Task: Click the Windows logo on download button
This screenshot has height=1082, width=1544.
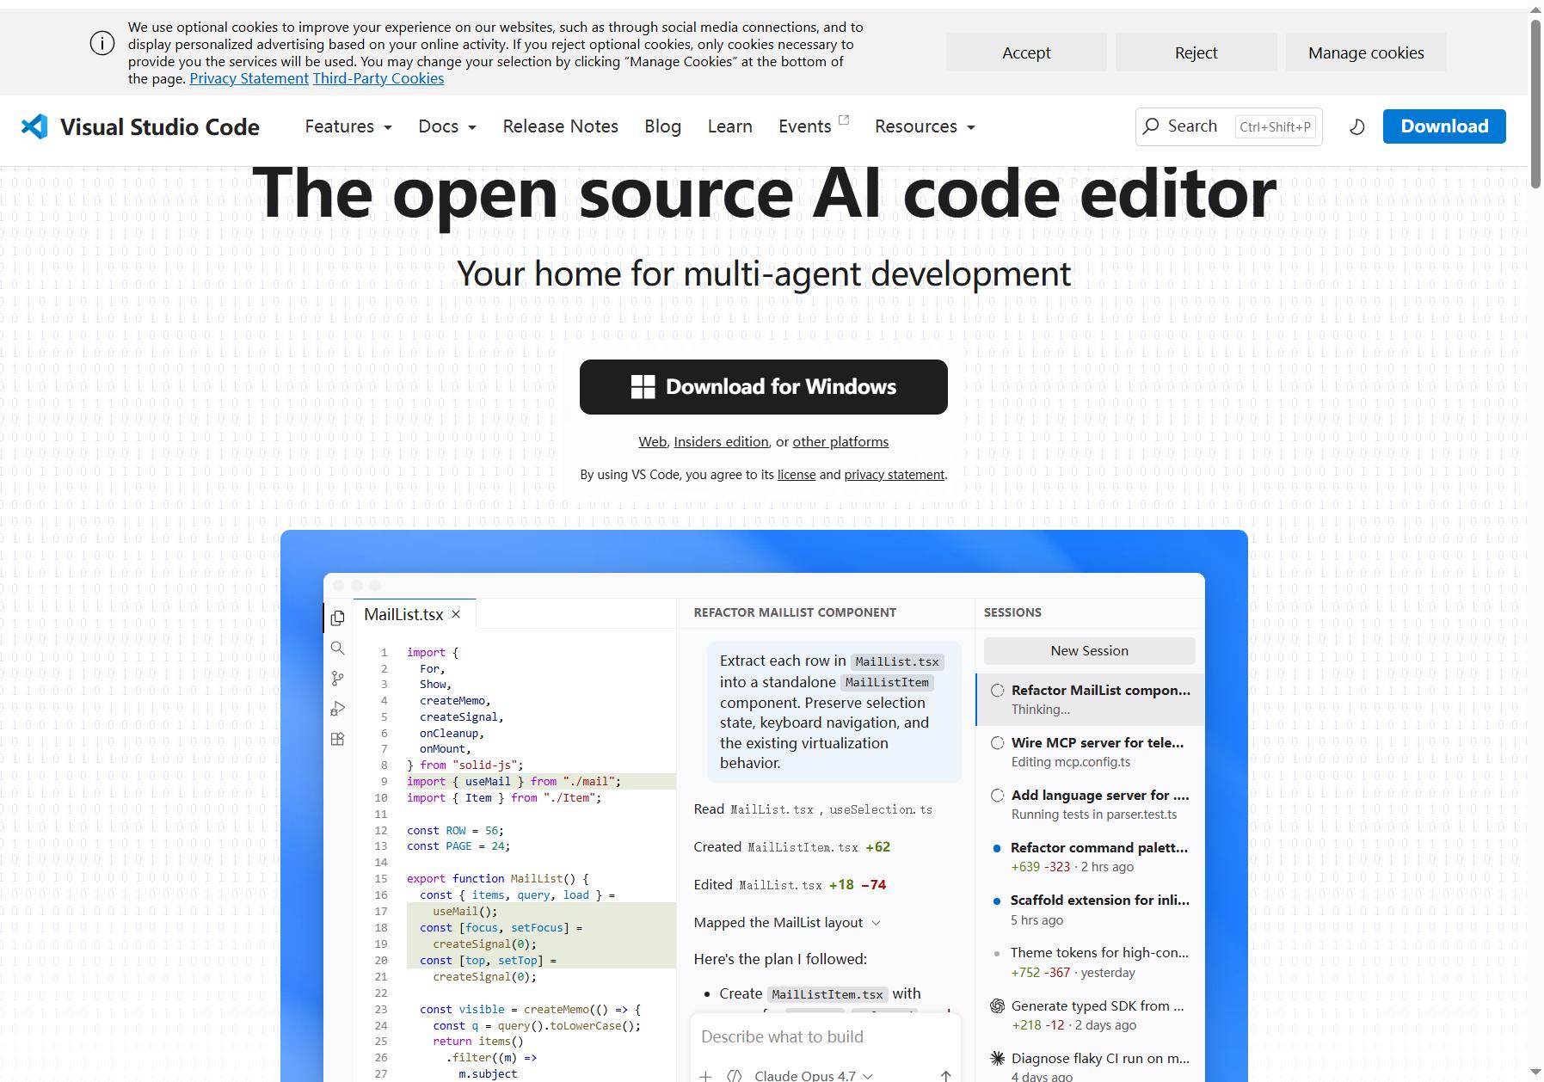Action: 643,387
